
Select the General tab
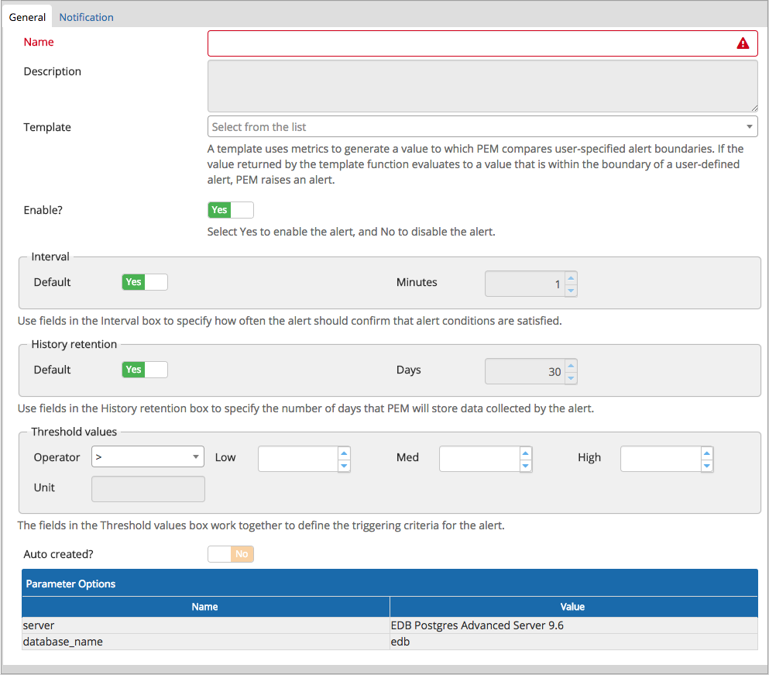point(27,17)
